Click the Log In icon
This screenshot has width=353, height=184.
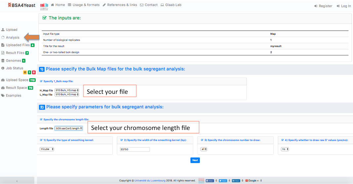point(338,6)
